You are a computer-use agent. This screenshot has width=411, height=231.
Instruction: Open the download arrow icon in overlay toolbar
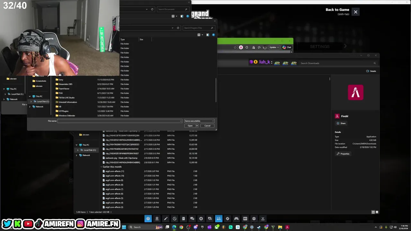tap(201, 218)
